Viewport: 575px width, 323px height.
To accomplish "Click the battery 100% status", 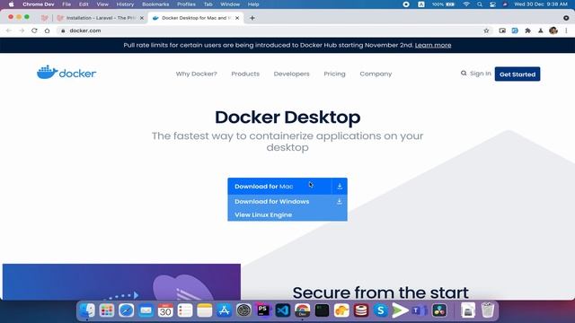I will point(443,4).
